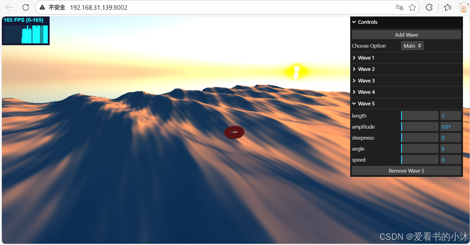Adjust the length slider of Wave 5
The height and width of the screenshot is (245, 470).
tap(420, 116)
